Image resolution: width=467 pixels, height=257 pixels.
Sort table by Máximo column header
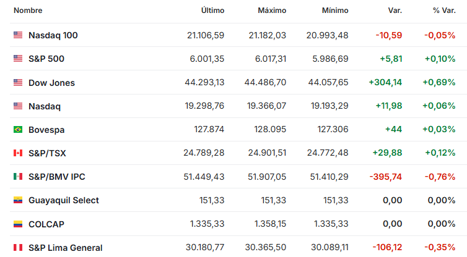[x=272, y=11]
